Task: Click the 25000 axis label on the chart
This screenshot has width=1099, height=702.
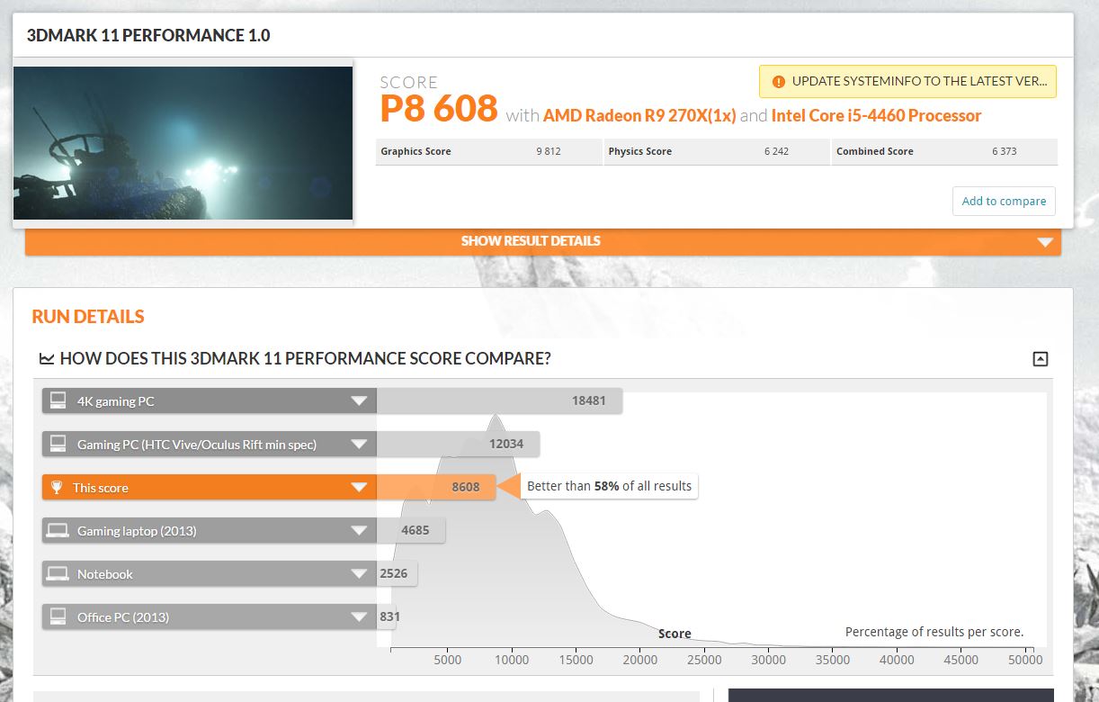Action: coord(704,660)
